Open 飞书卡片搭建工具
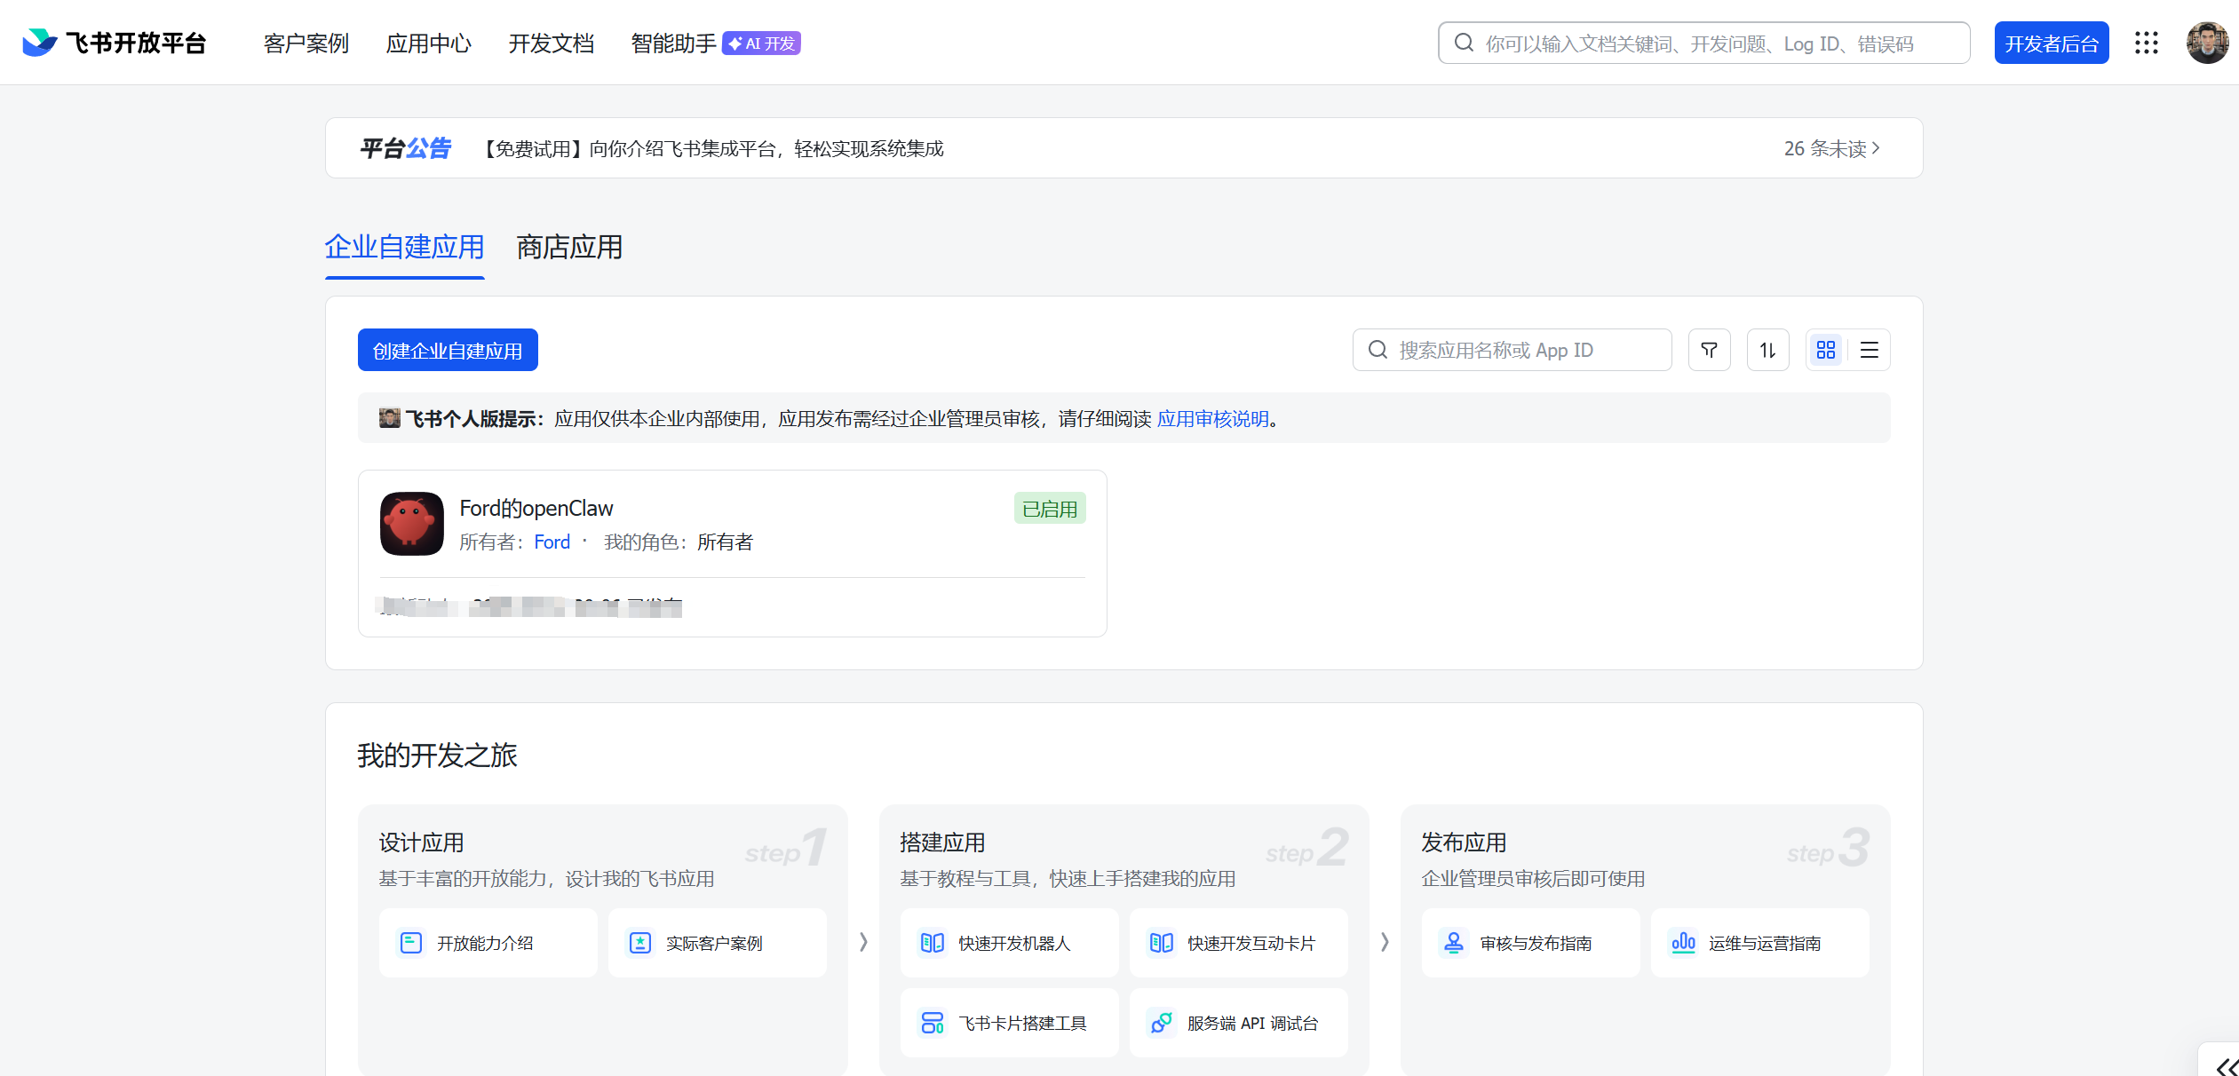Image resolution: width=2239 pixels, height=1076 pixels. 1009,1023
